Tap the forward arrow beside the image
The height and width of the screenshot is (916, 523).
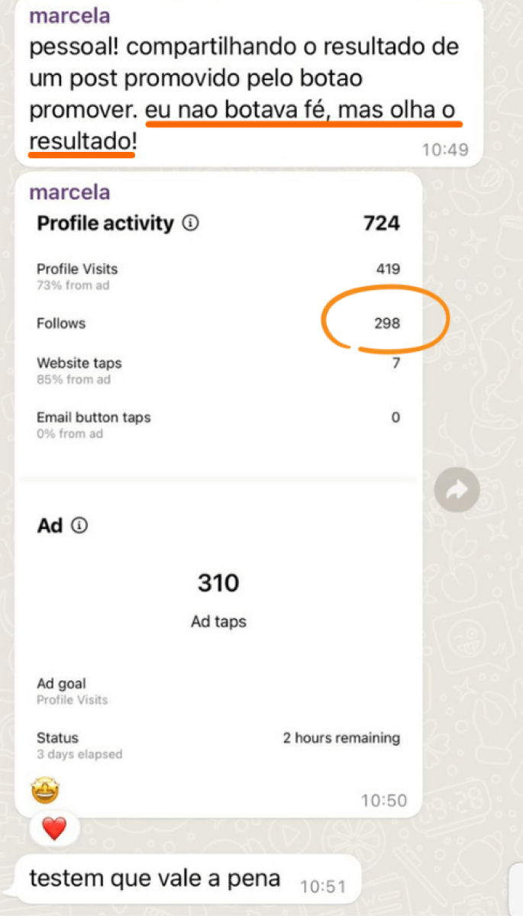[457, 491]
